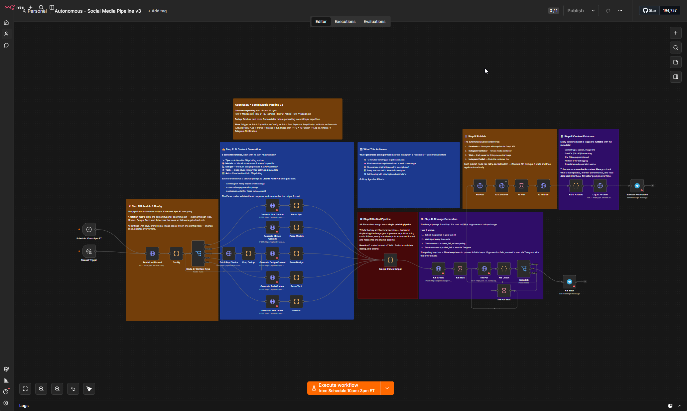
Task: Click the Personal breadcrumb link
Action: (37, 11)
